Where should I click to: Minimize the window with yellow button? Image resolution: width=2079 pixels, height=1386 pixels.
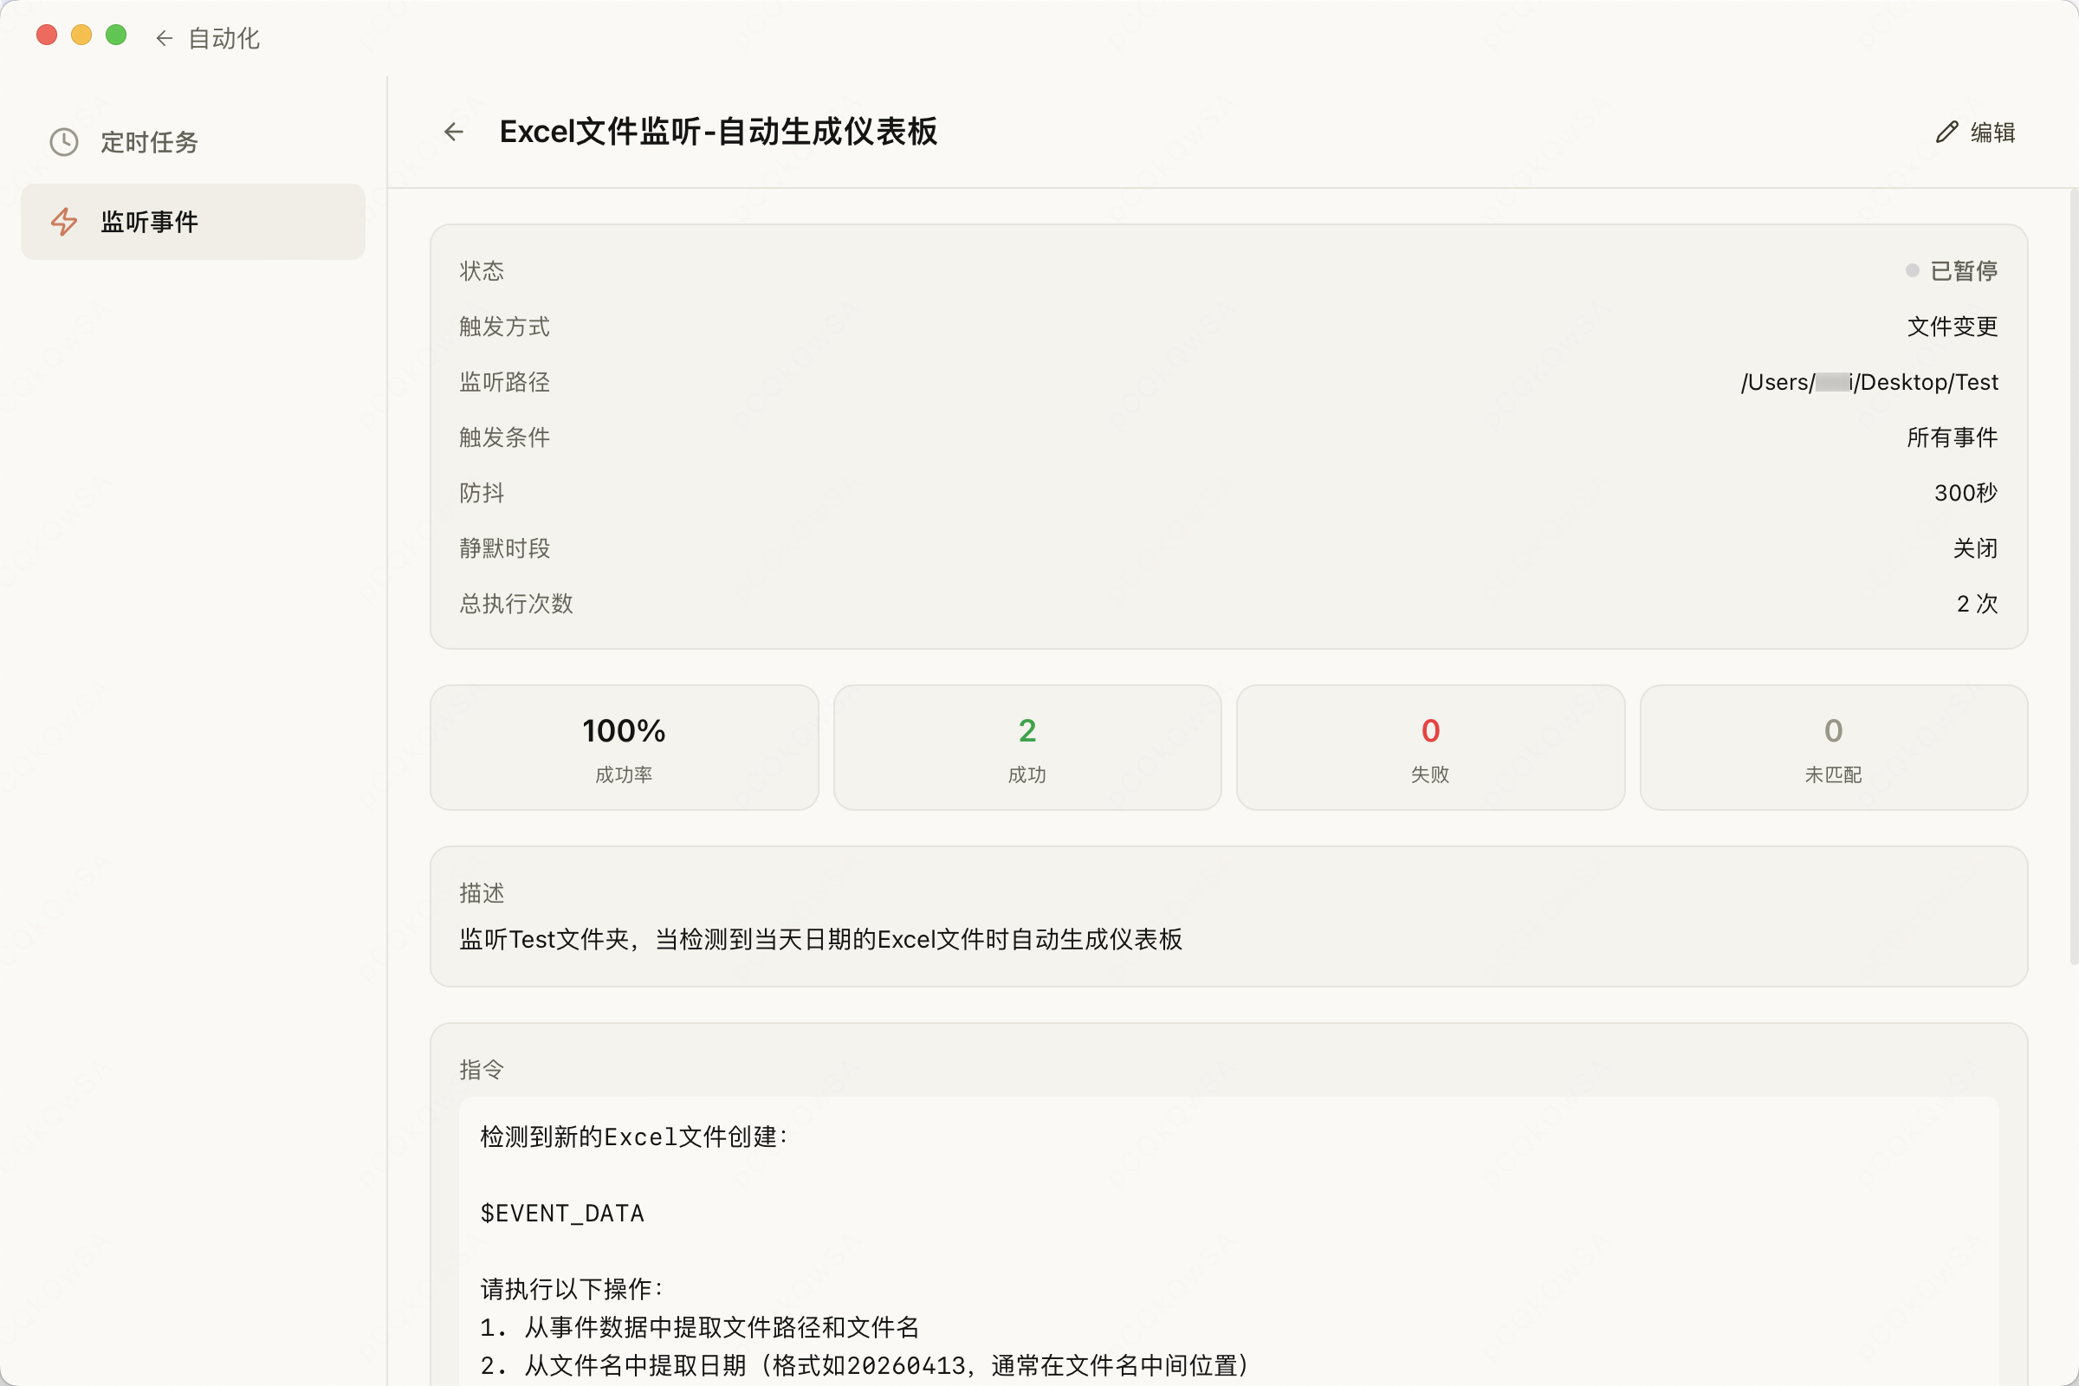[x=81, y=35]
